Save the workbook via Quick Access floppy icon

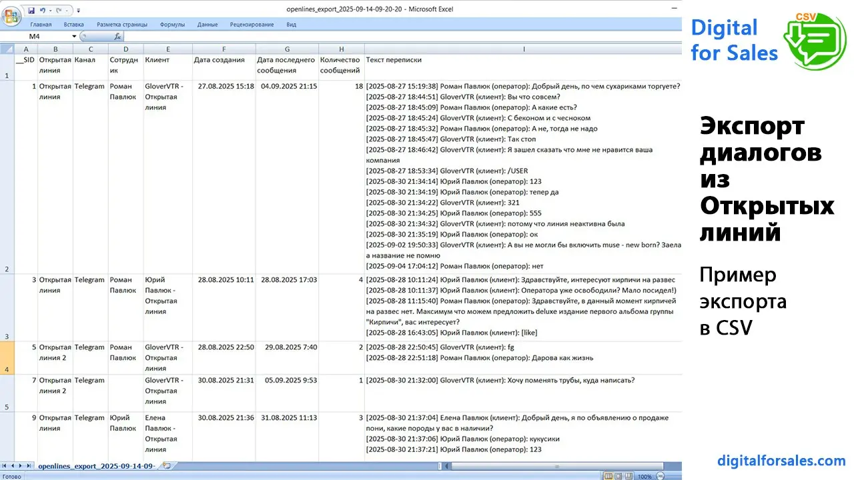[x=31, y=10]
